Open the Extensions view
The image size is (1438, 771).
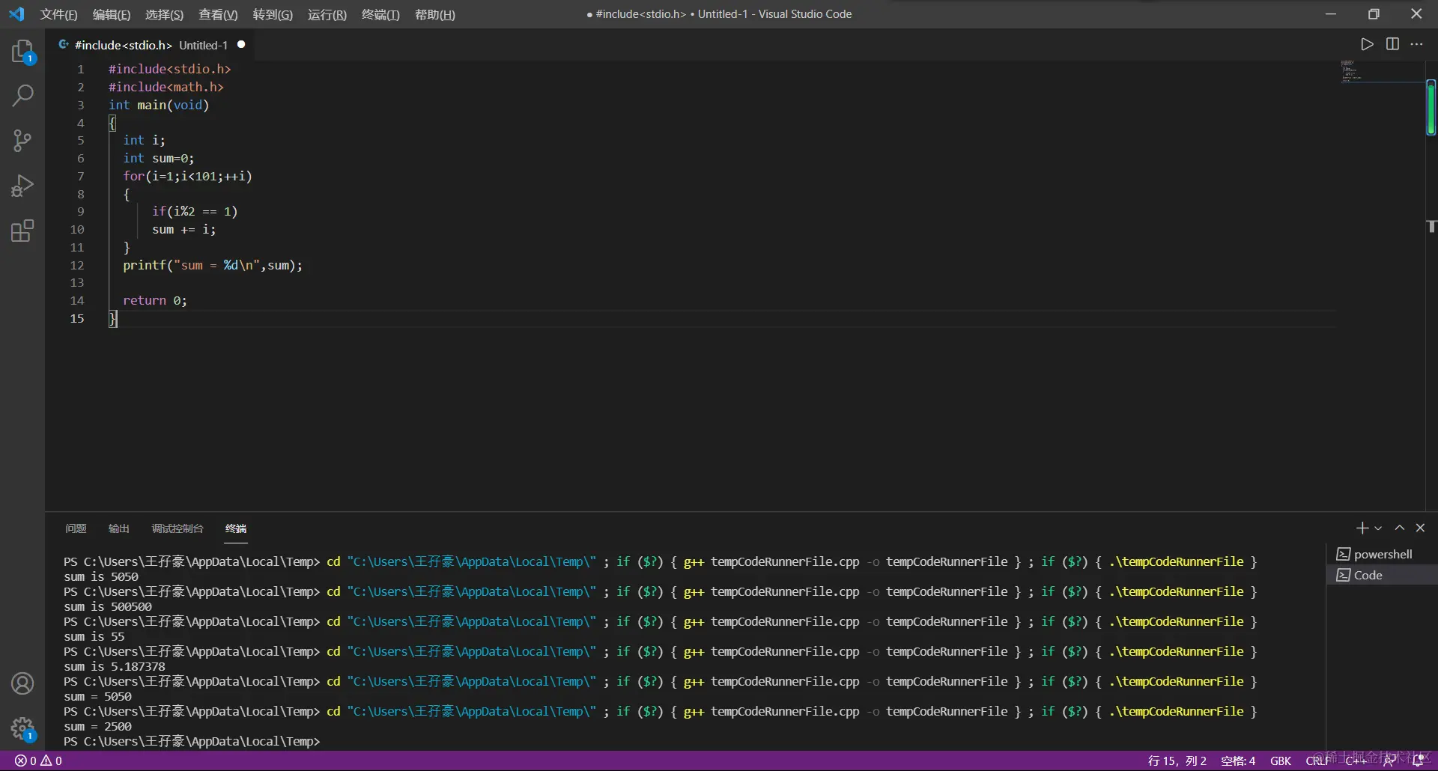coord(22,231)
